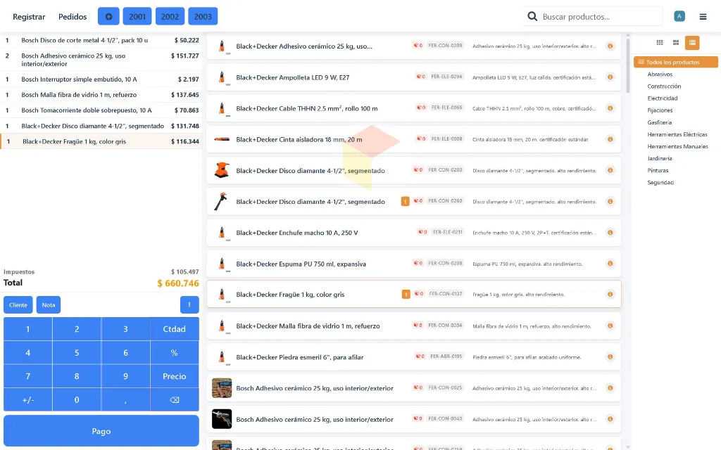Select the list view icon
The image size is (721, 450).
point(692,43)
